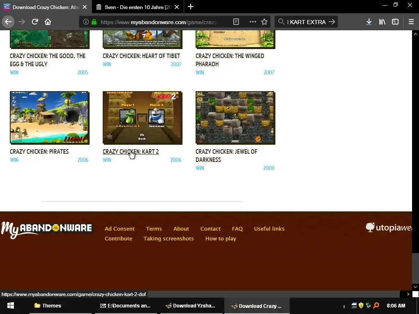This screenshot has width=419, height=314.
Task: Toggle Reader View for this page
Action: (236, 22)
